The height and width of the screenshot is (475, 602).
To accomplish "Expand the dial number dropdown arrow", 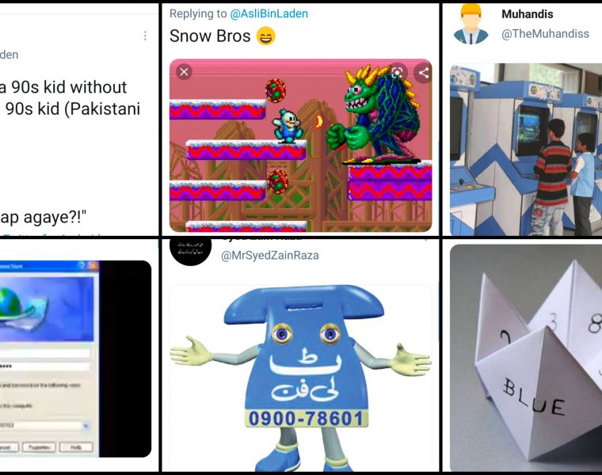I will click(x=86, y=425).
